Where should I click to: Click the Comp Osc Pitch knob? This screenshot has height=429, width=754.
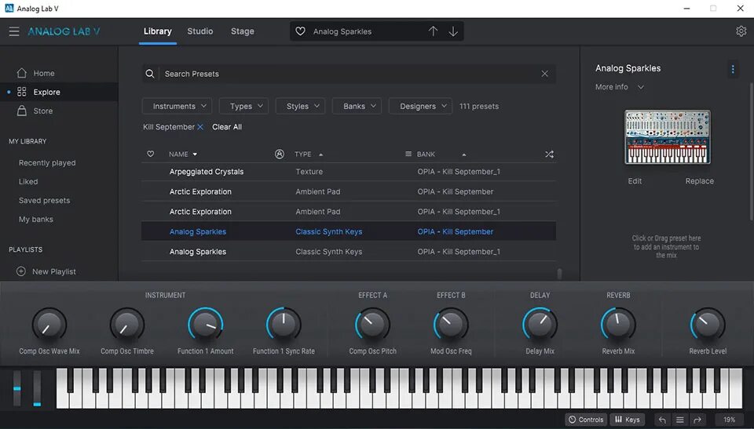[372, 325]
